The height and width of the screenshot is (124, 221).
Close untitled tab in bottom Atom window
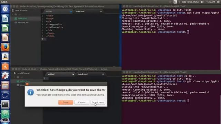tap(73, 74)
